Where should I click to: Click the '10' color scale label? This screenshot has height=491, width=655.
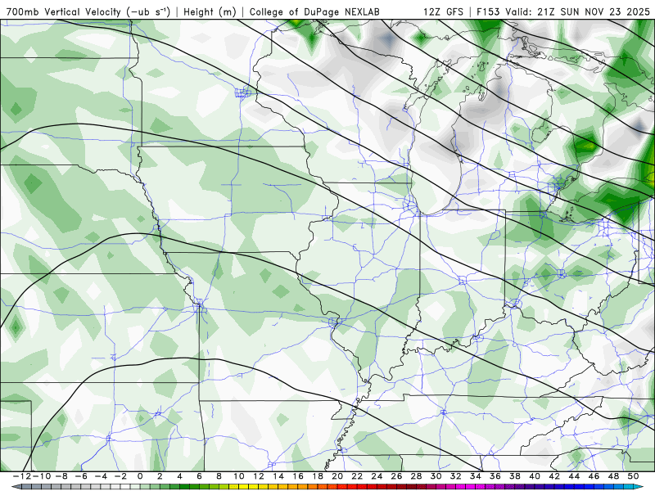pos(239,476)
